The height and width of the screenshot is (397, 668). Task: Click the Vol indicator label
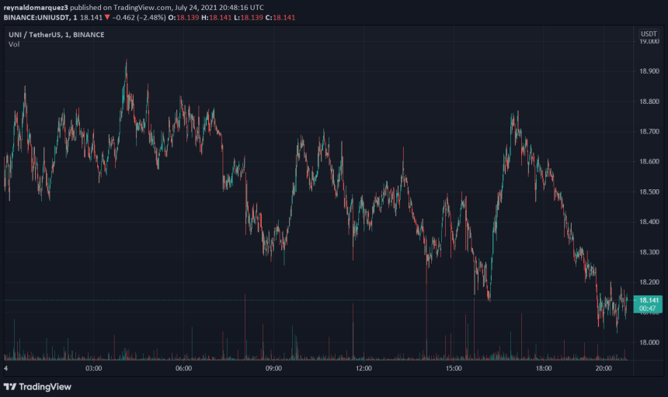[x=14, y=44]
